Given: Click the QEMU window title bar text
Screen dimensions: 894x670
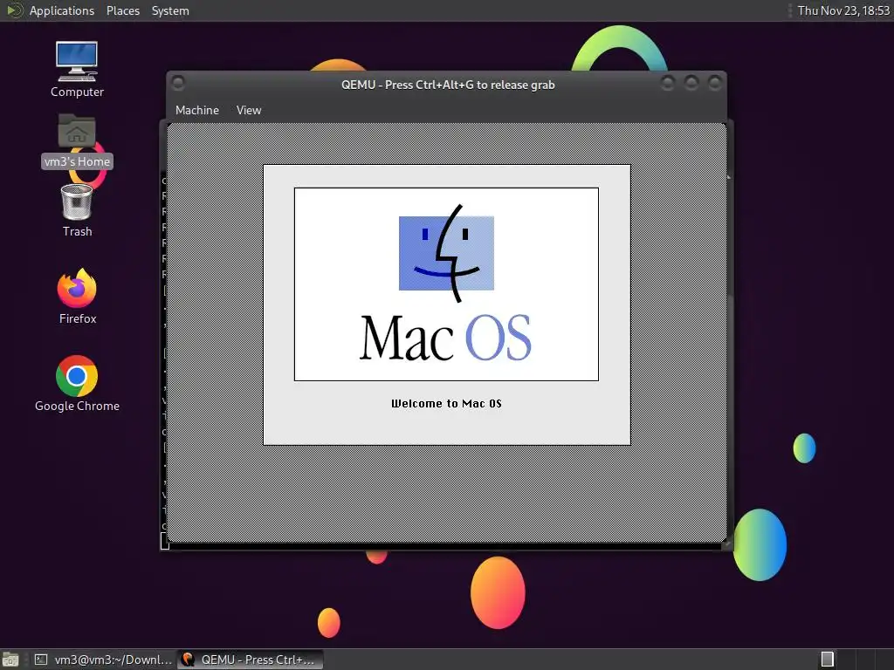Looking at the screenshot, I should 448,85.
